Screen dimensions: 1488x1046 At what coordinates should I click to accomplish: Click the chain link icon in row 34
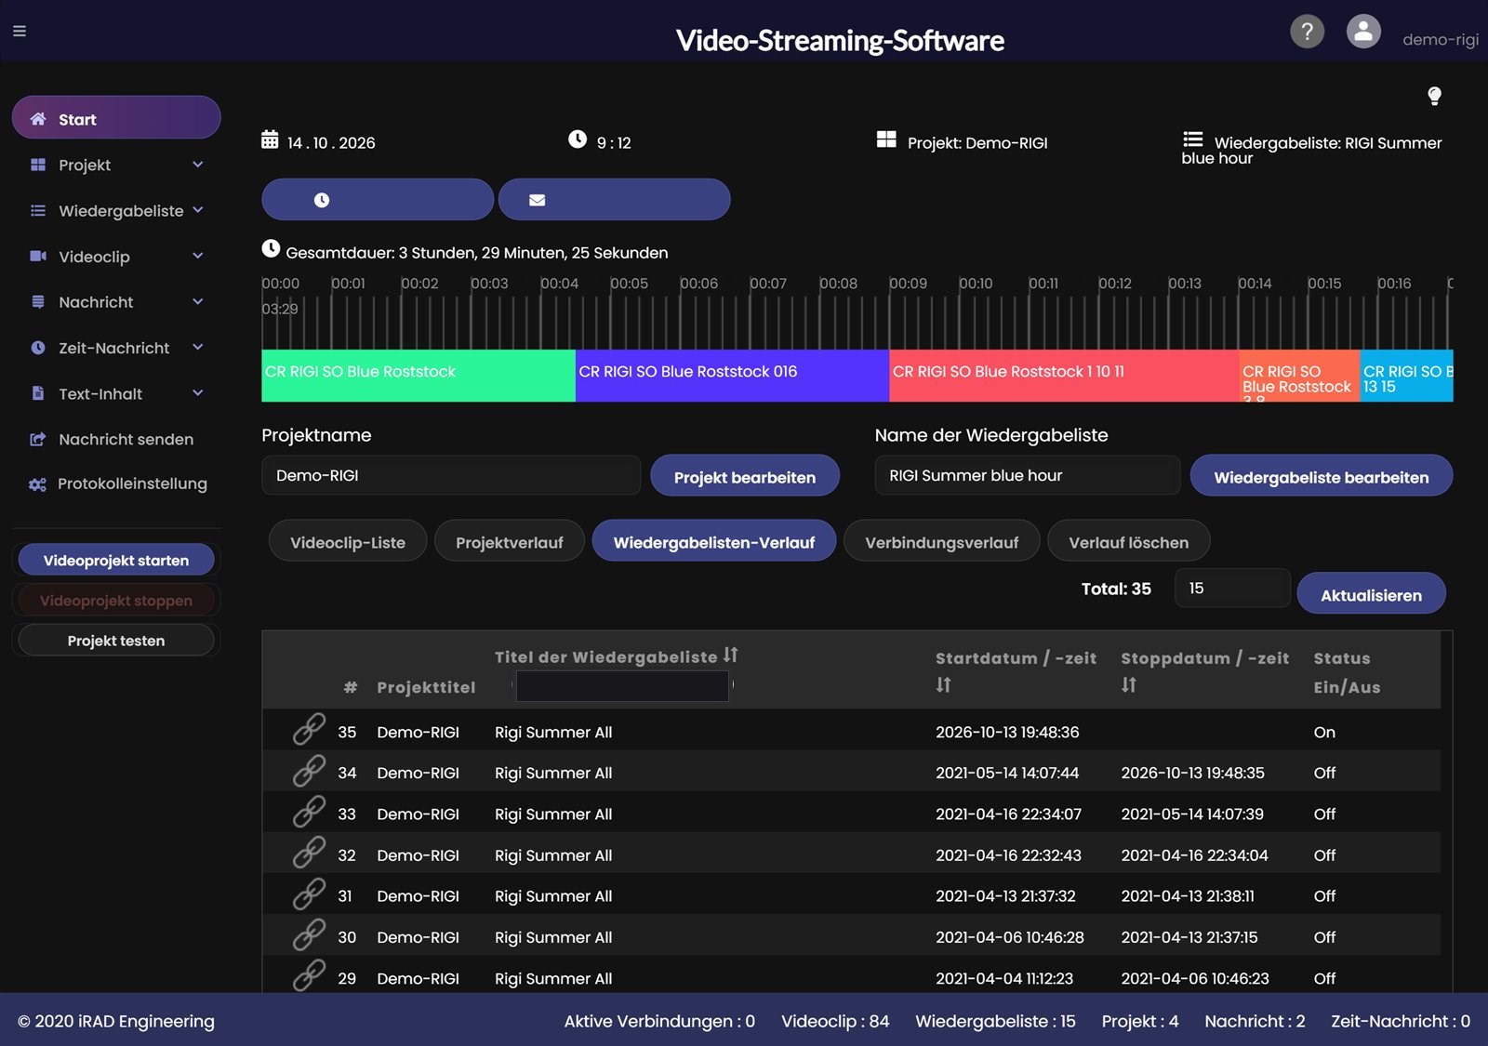pyautogui.click(x=309, y=771)
